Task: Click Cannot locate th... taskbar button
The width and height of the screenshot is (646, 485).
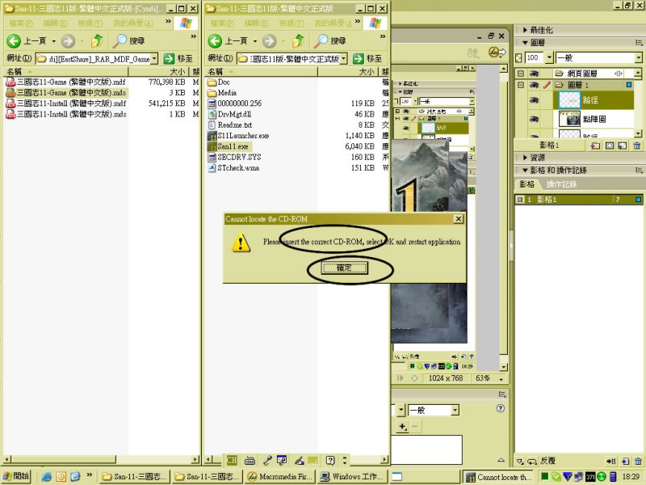Action: click(498, 477)
